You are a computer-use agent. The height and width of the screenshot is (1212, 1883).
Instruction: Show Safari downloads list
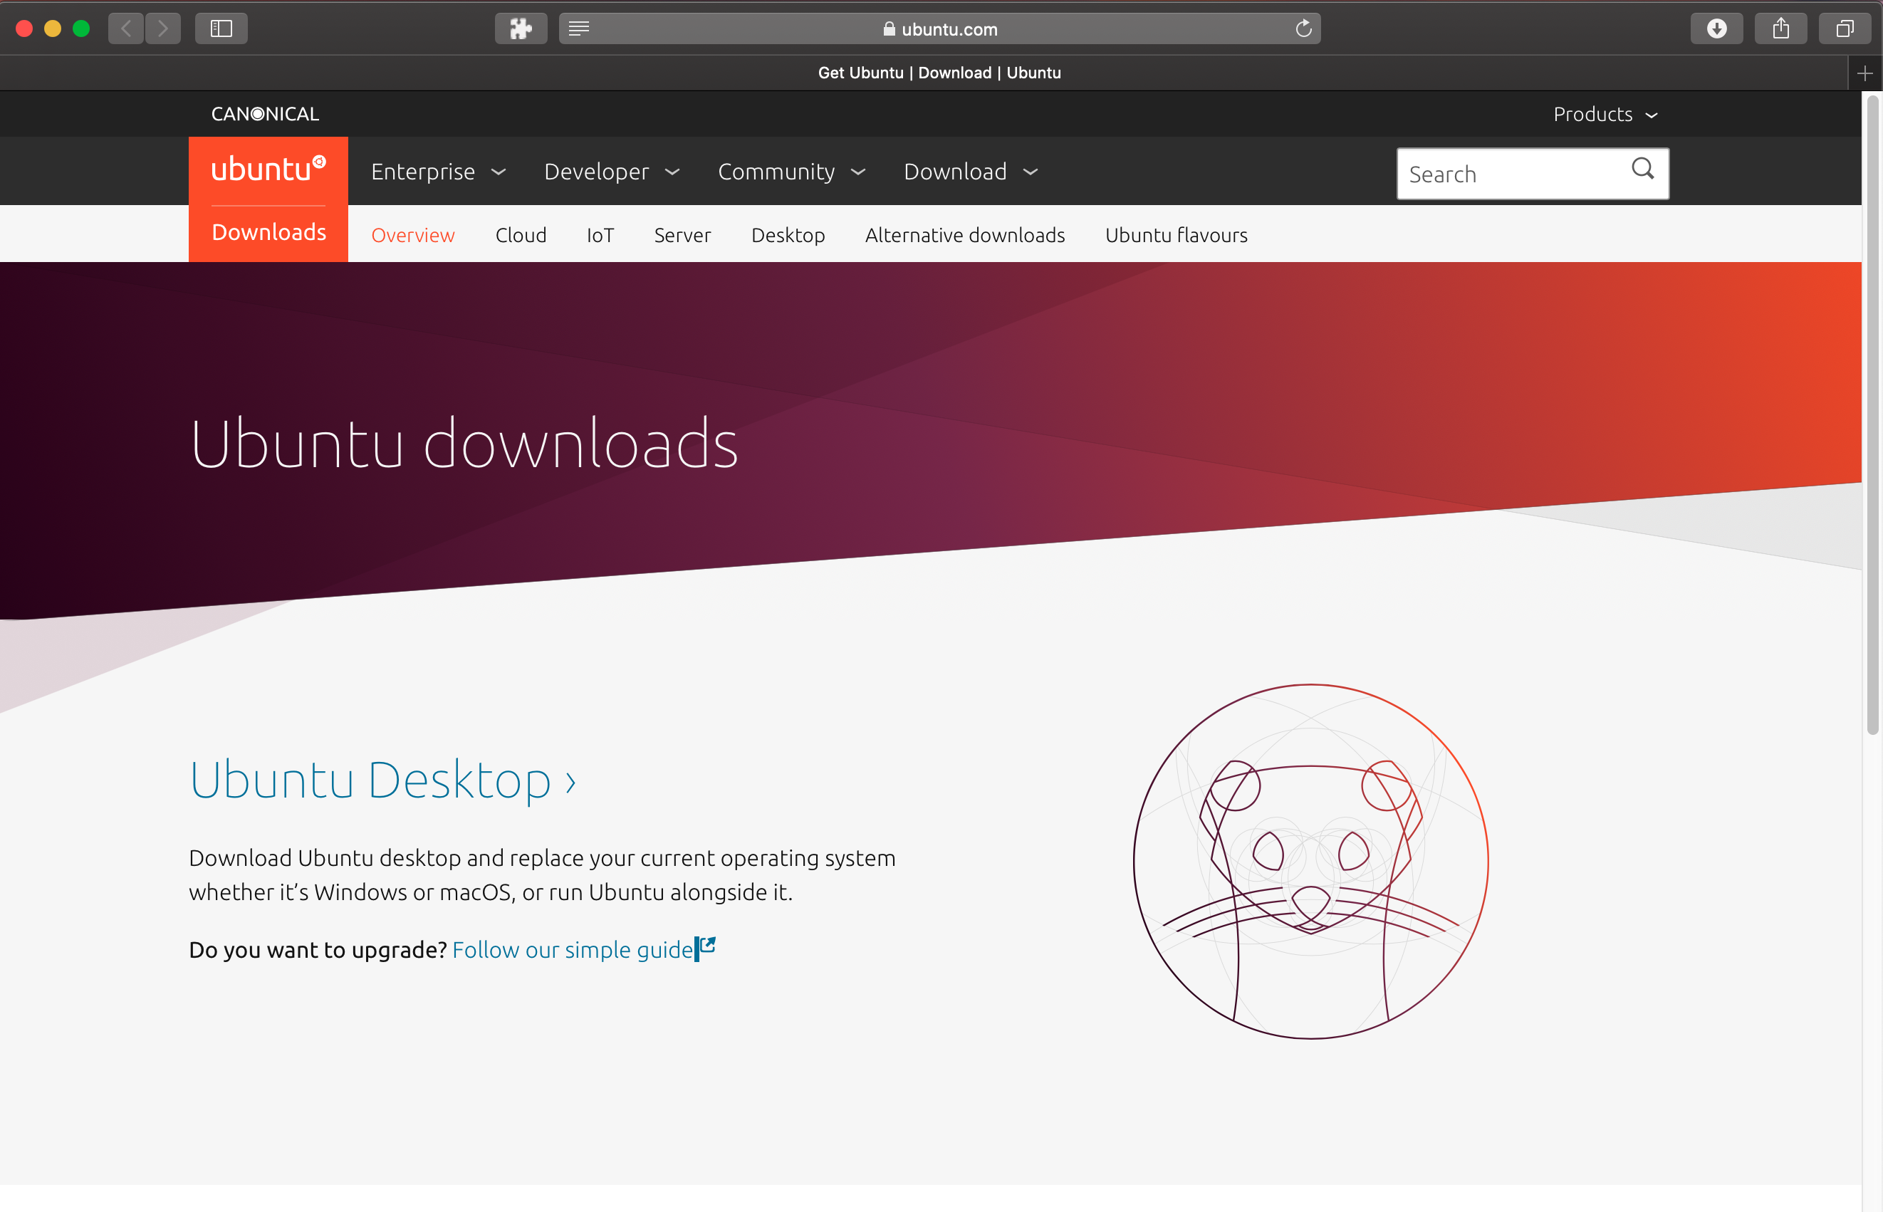point(1717,28)
